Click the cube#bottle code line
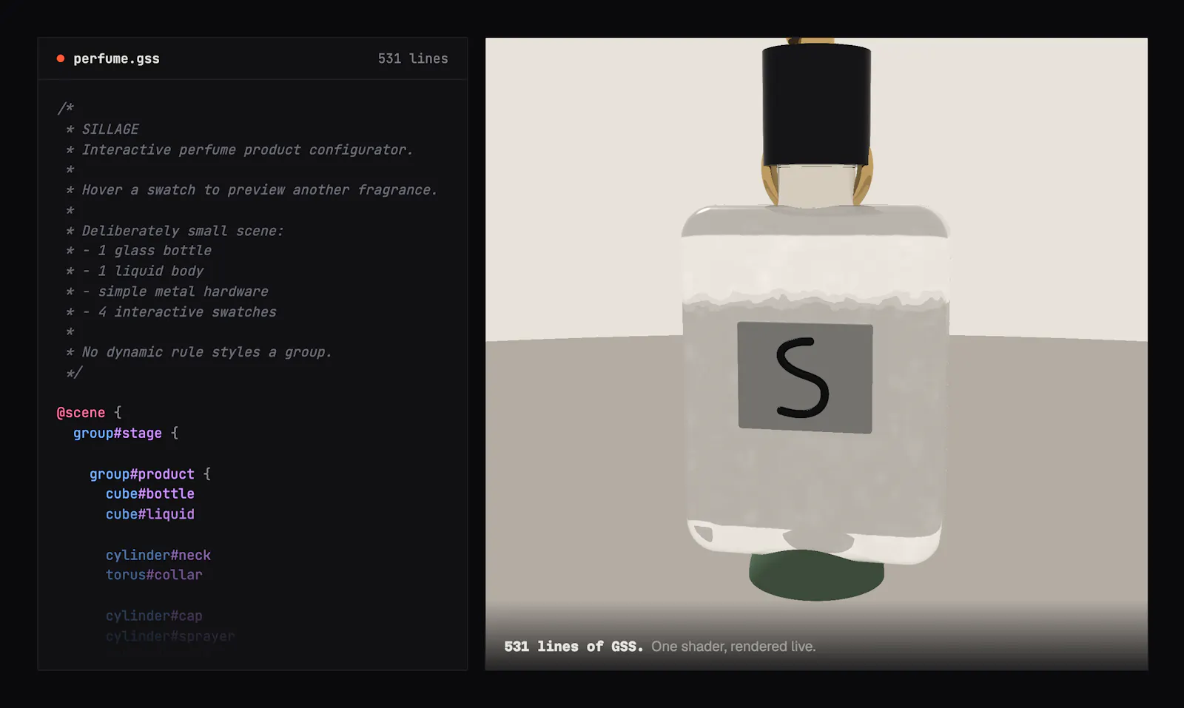The image size is (1184, 708). (x=149, y=493)
